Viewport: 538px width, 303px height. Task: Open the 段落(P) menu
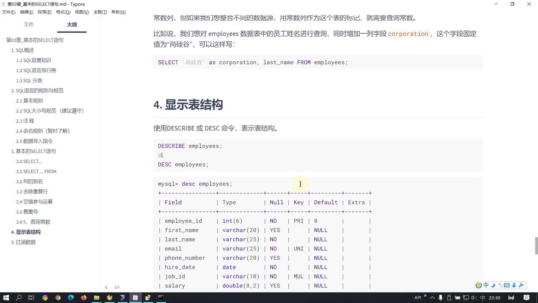45,12
